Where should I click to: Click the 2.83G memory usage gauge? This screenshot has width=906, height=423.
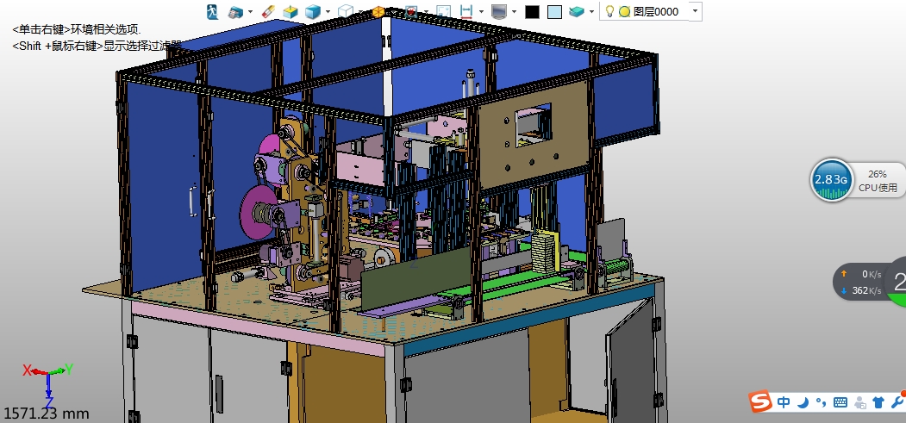(832, 180)
